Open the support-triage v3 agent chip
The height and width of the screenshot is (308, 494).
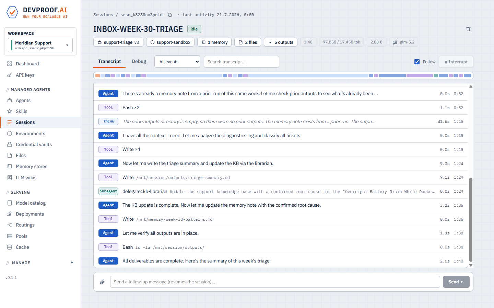tap(118, 42)
